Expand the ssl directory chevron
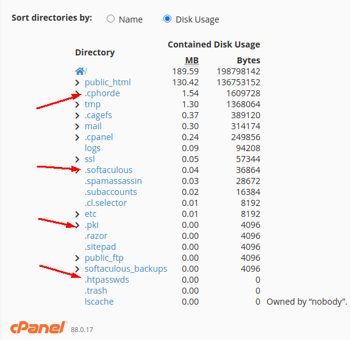Image resolution: width=350 pixels, height=340 pixels. point(77,160)
